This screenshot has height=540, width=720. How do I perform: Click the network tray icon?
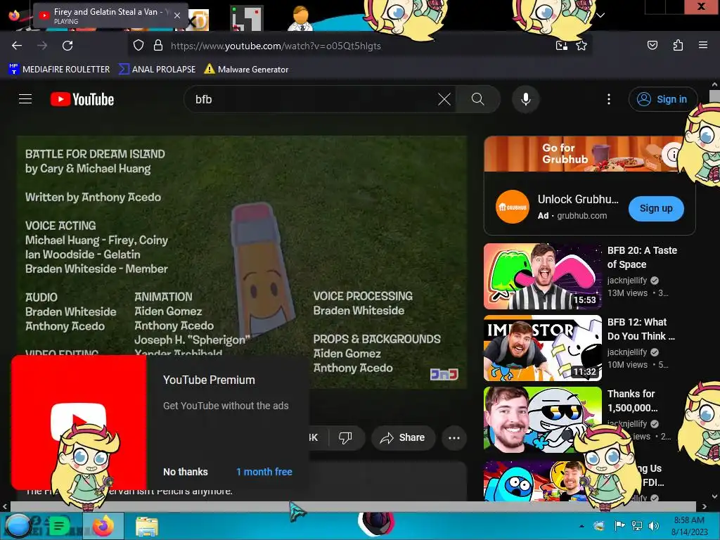click(x=637, y=526)
